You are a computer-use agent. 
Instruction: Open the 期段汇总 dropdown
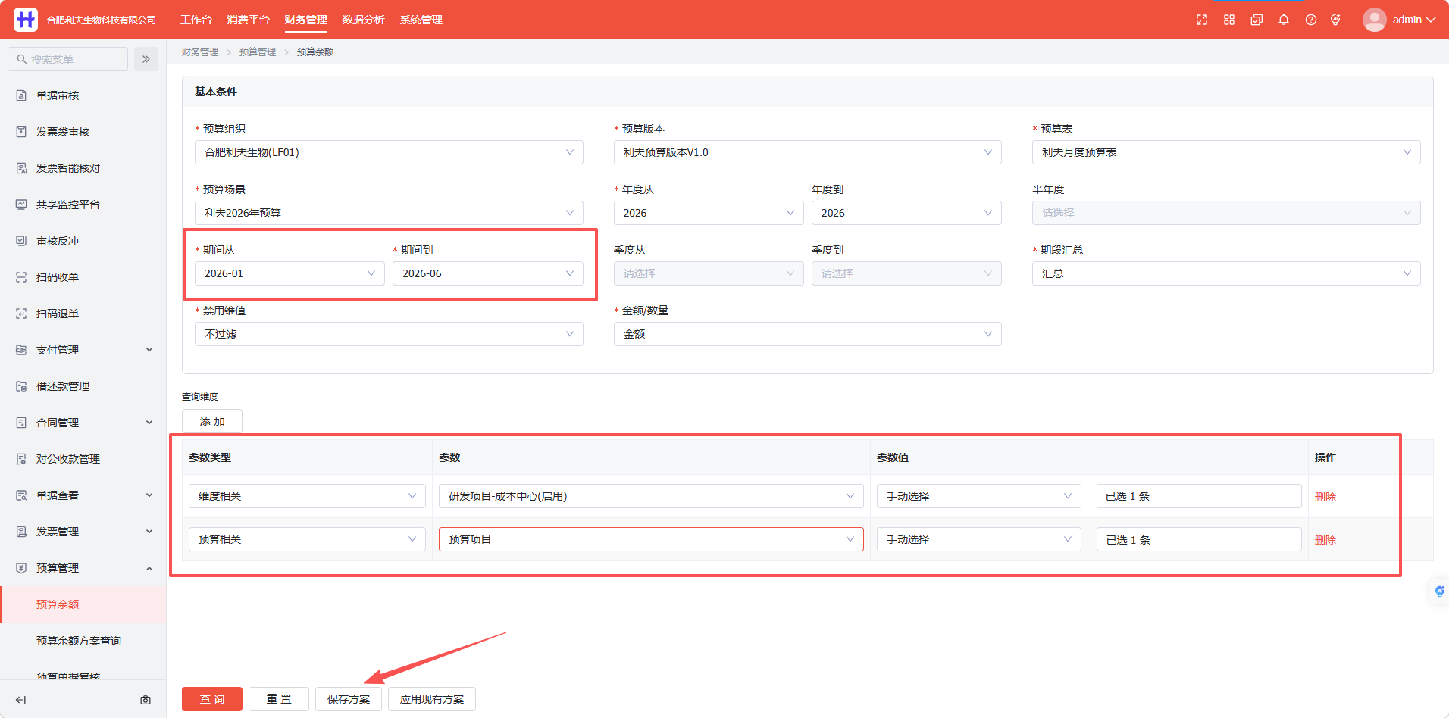(1226, 273)
